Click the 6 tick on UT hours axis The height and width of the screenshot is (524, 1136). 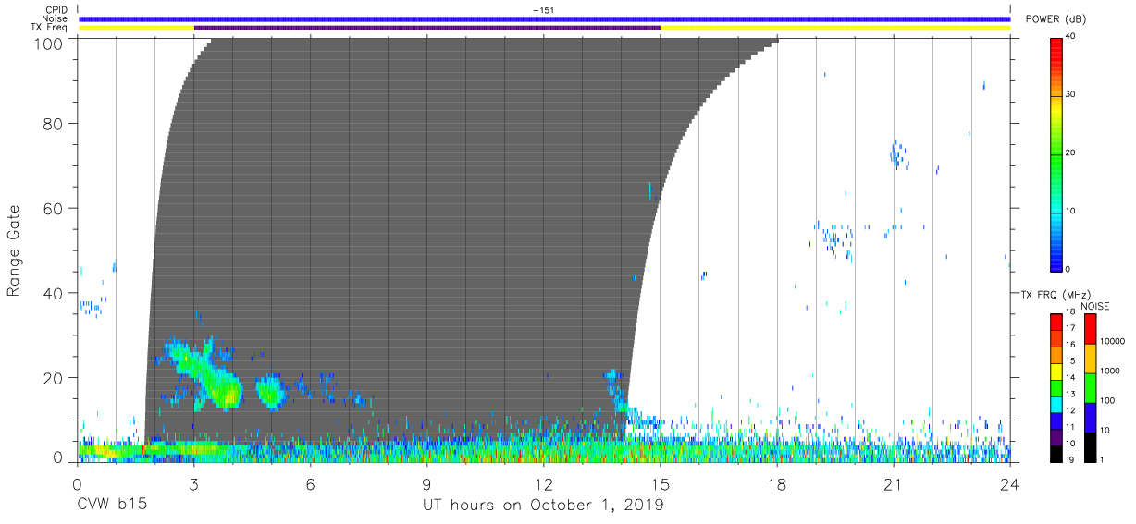[310, 485]
